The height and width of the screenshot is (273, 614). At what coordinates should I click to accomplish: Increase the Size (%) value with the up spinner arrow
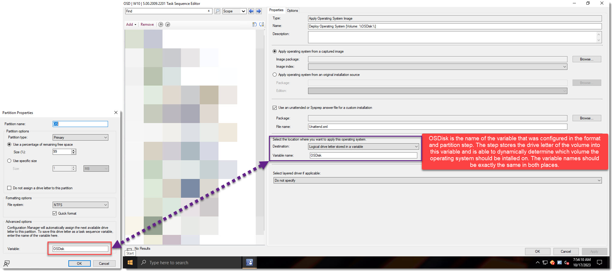[74, 150]
